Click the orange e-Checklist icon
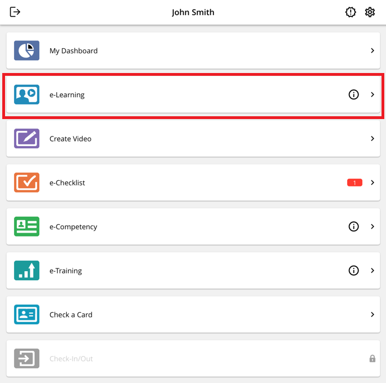The height and width of the screenshot is (383, 386). (26, 183)
